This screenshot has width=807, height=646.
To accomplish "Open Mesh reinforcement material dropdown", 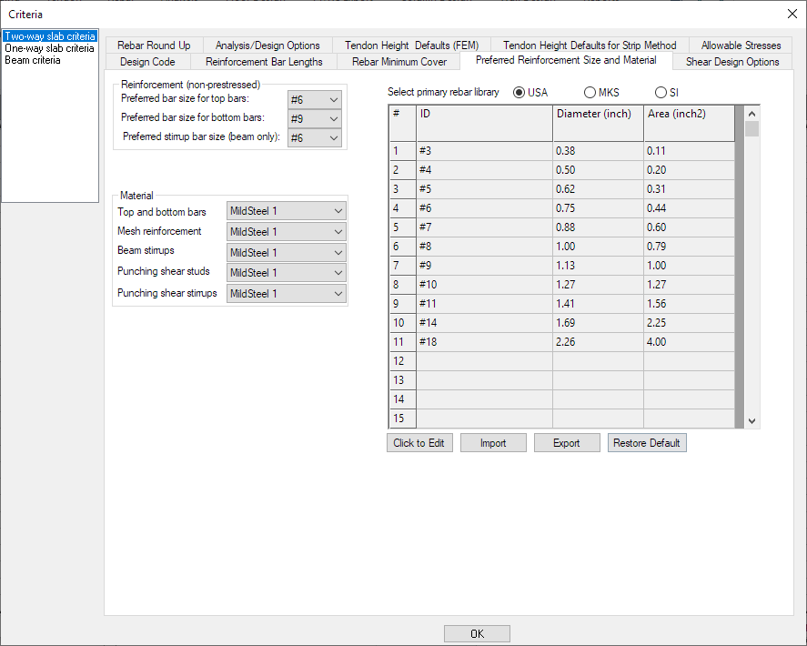I will [287, 232].
